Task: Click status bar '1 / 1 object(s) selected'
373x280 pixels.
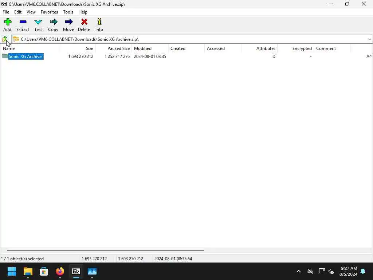Action: click(x=22, y=259)
